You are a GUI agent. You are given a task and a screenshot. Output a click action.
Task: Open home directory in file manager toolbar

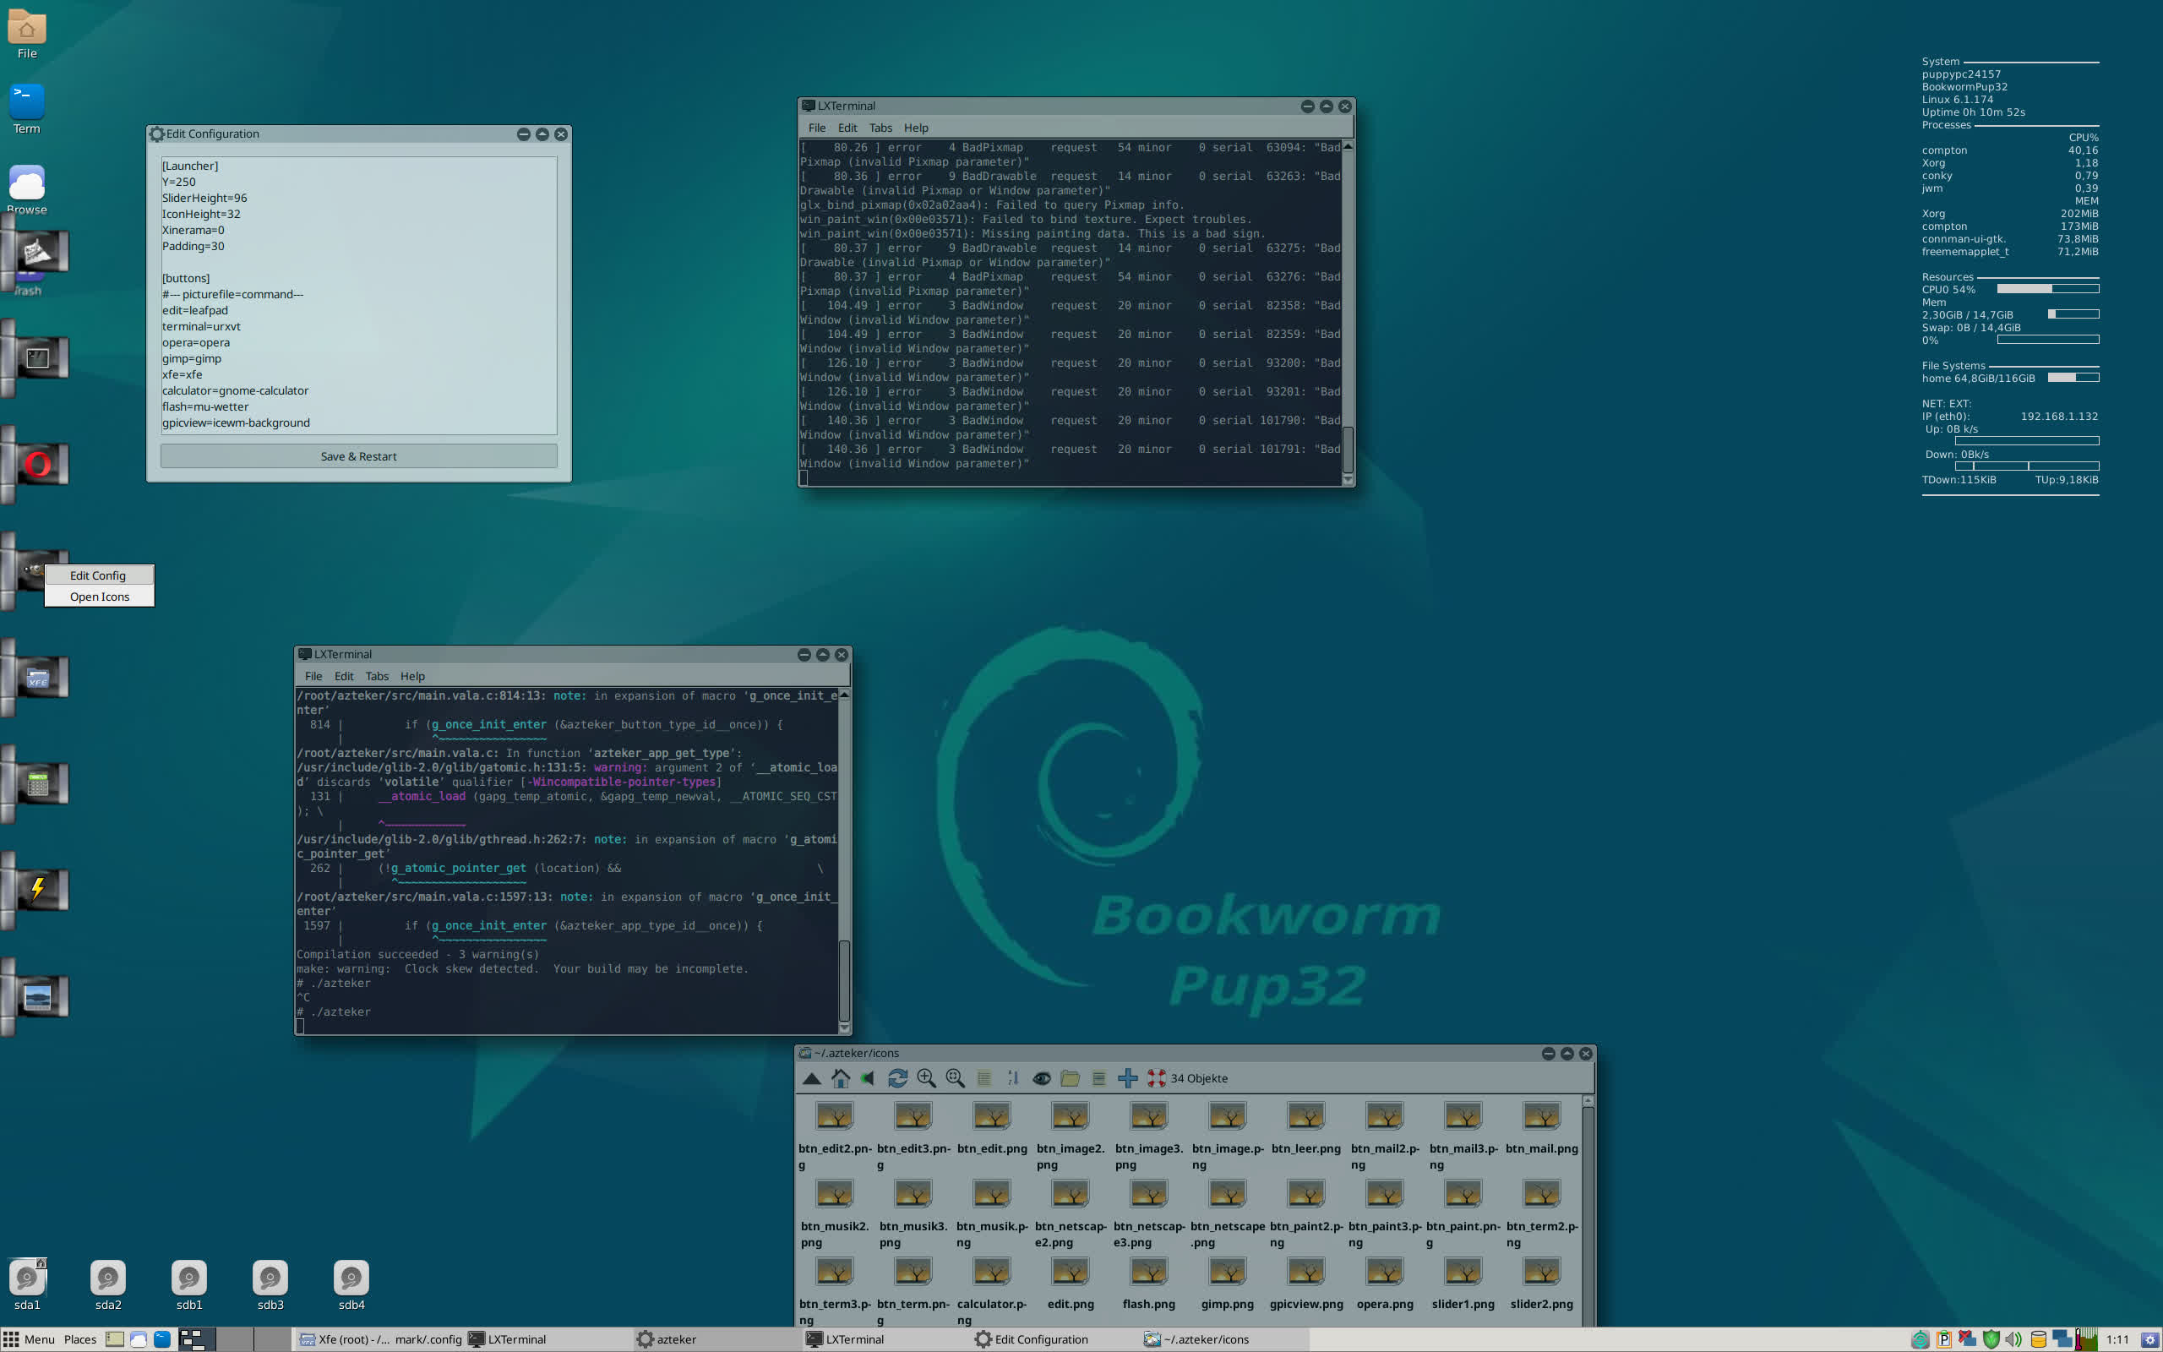tap(840, 1078)
